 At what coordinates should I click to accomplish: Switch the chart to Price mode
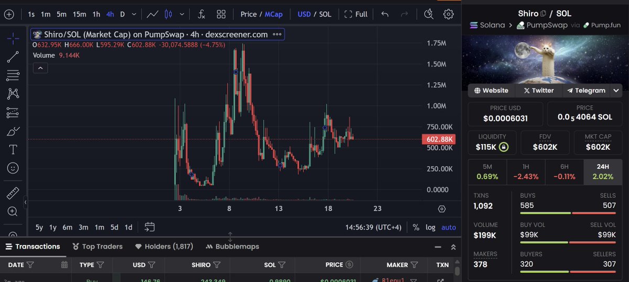248,14
